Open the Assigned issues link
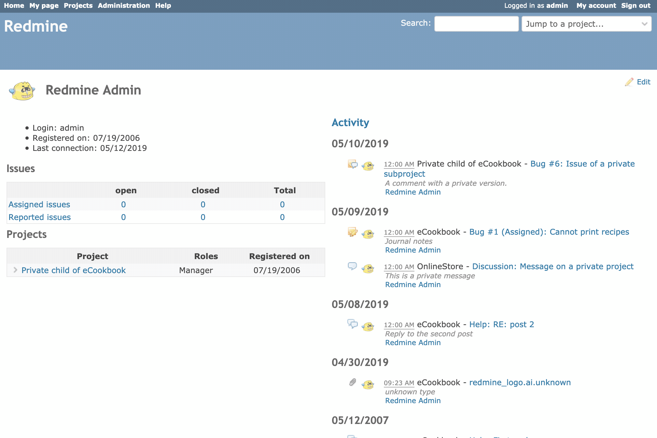The width and height of the screenshot is (657, 438). click(39, 204)
